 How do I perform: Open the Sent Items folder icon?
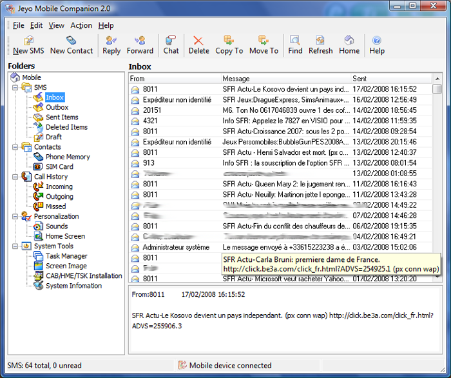[x=38, y=117]
